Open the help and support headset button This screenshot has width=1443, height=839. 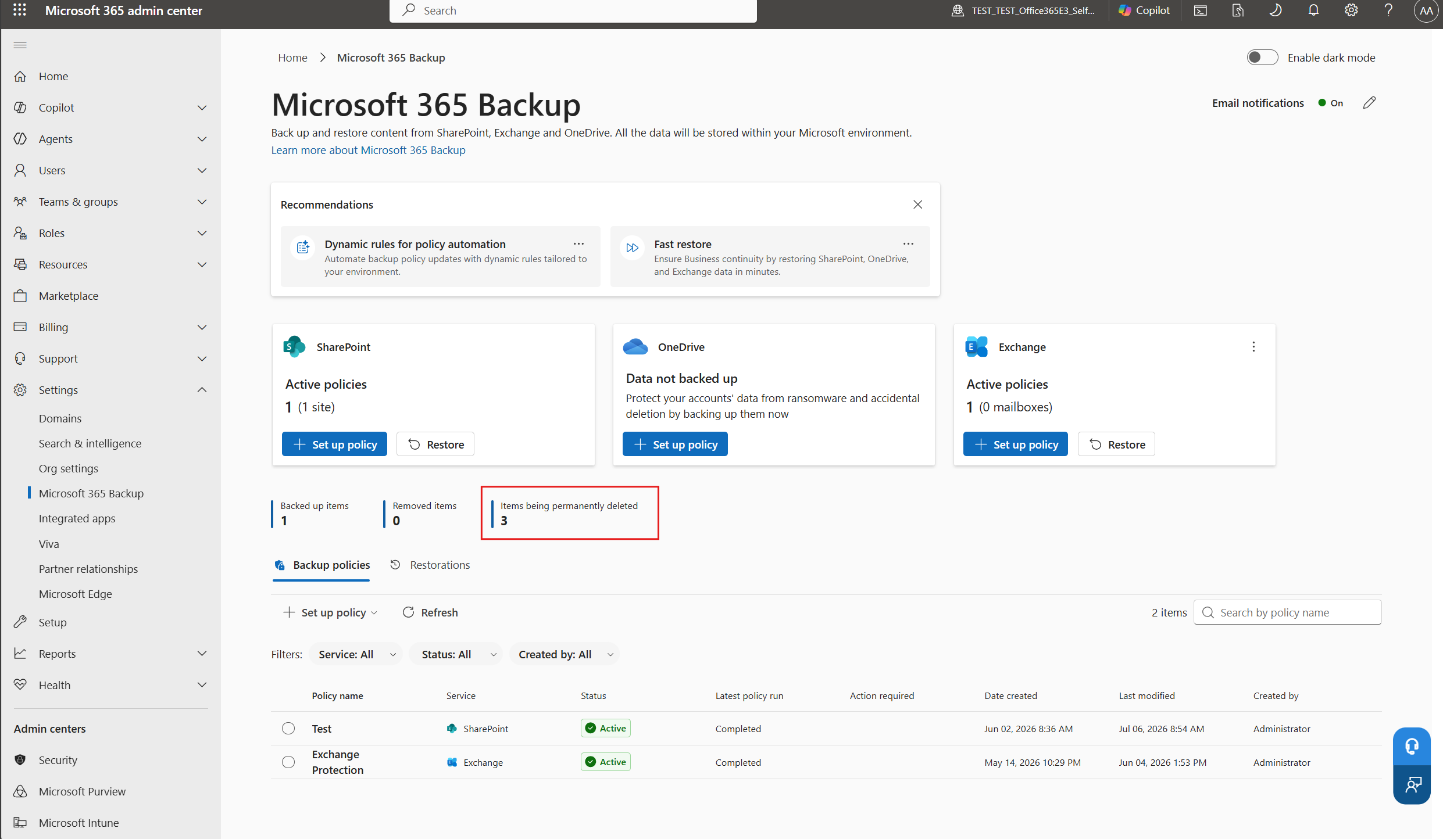pos(1412,746)
